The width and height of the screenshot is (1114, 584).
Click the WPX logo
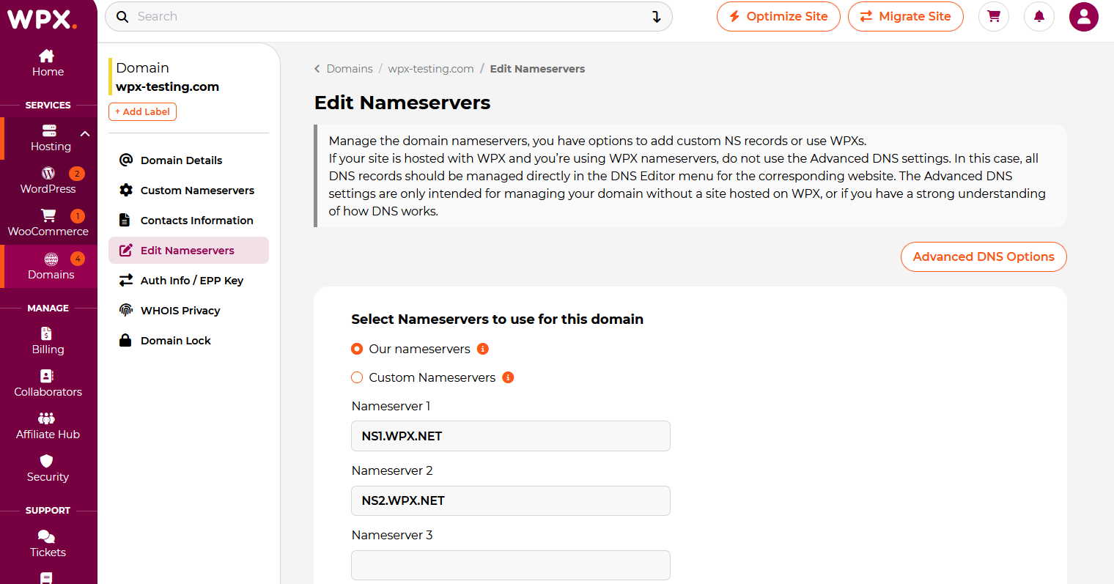coord(42,18)
